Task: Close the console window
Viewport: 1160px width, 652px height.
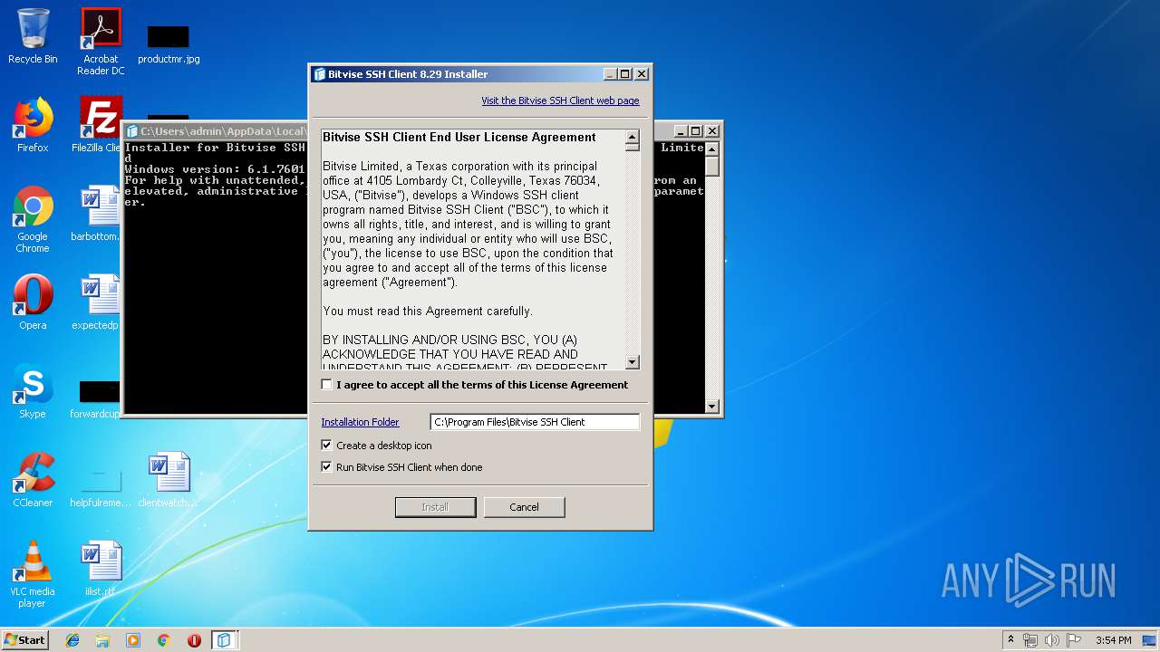Action: coord(712,131)
